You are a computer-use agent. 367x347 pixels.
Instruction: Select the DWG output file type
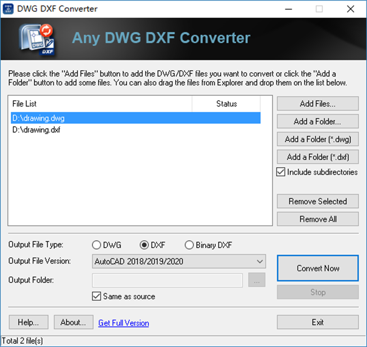click(x=97, y=245)
